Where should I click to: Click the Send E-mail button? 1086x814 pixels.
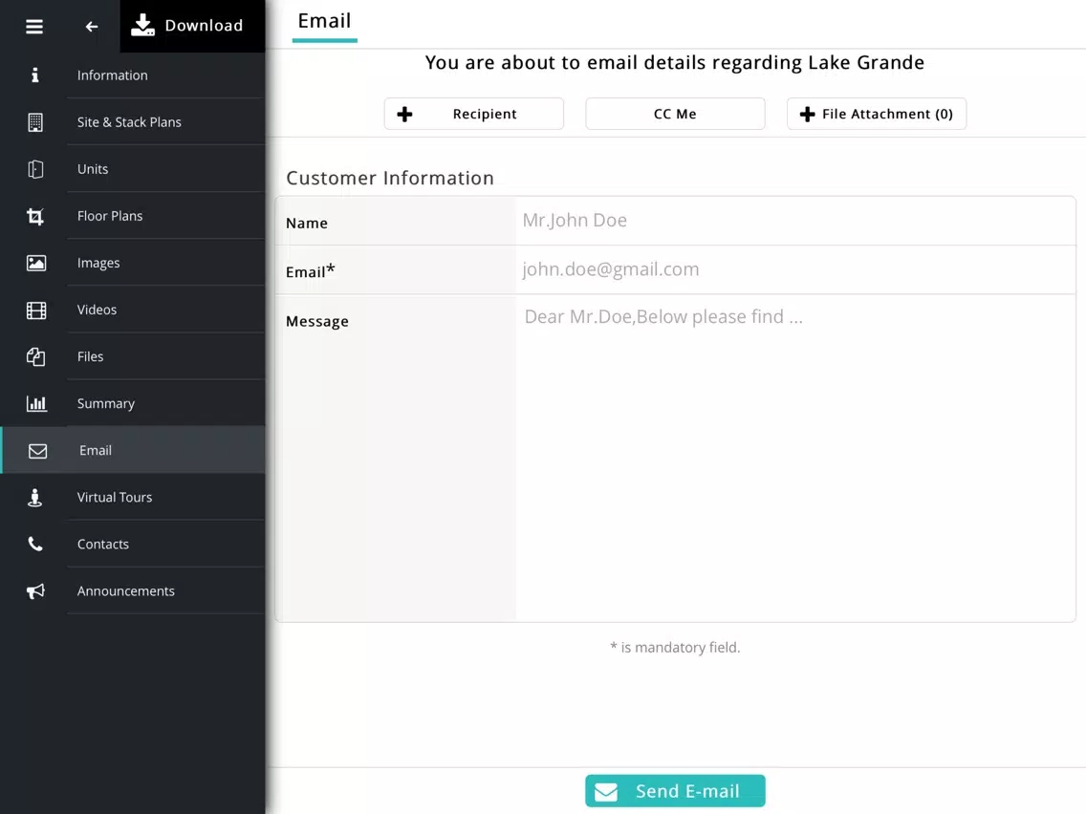[675, 791]
